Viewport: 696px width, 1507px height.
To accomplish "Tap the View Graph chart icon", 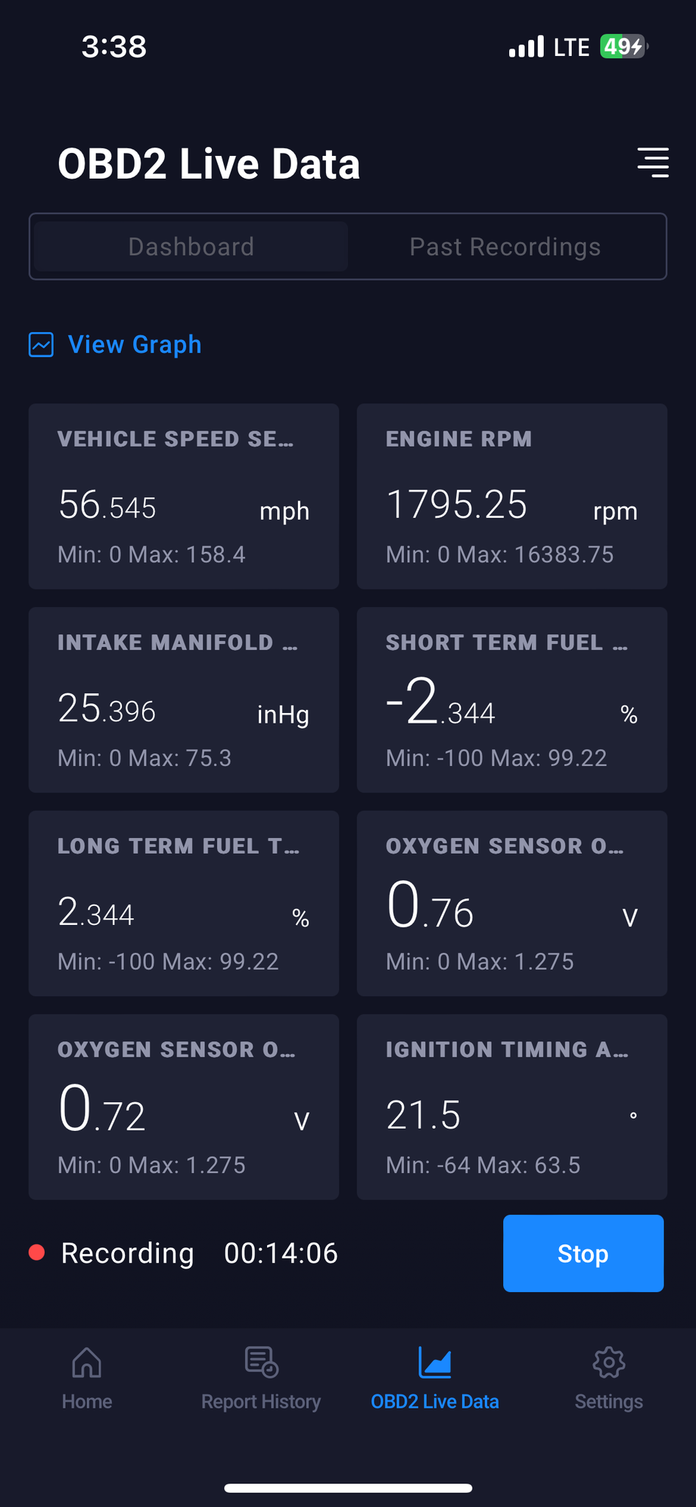I will (41, 344).
